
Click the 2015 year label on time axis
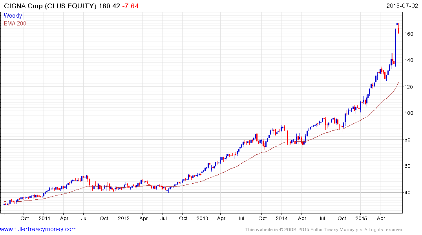click(x=361, y=218)
